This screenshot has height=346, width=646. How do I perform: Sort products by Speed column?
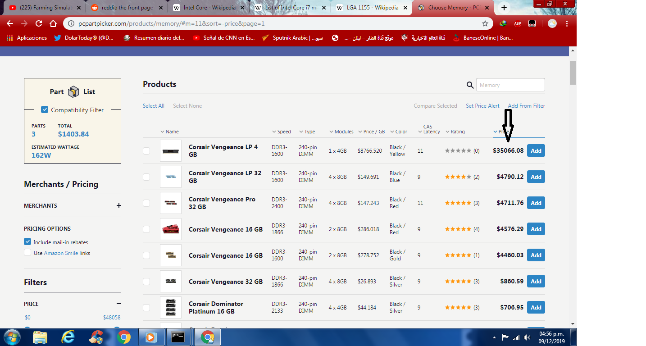click(x=282, y=132)
